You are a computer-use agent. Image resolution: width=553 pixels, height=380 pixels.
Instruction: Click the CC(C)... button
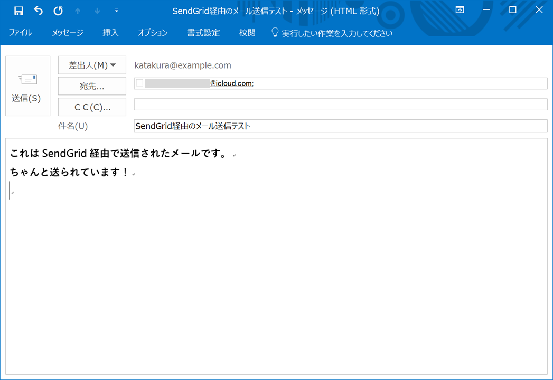[x=92, y=107]
